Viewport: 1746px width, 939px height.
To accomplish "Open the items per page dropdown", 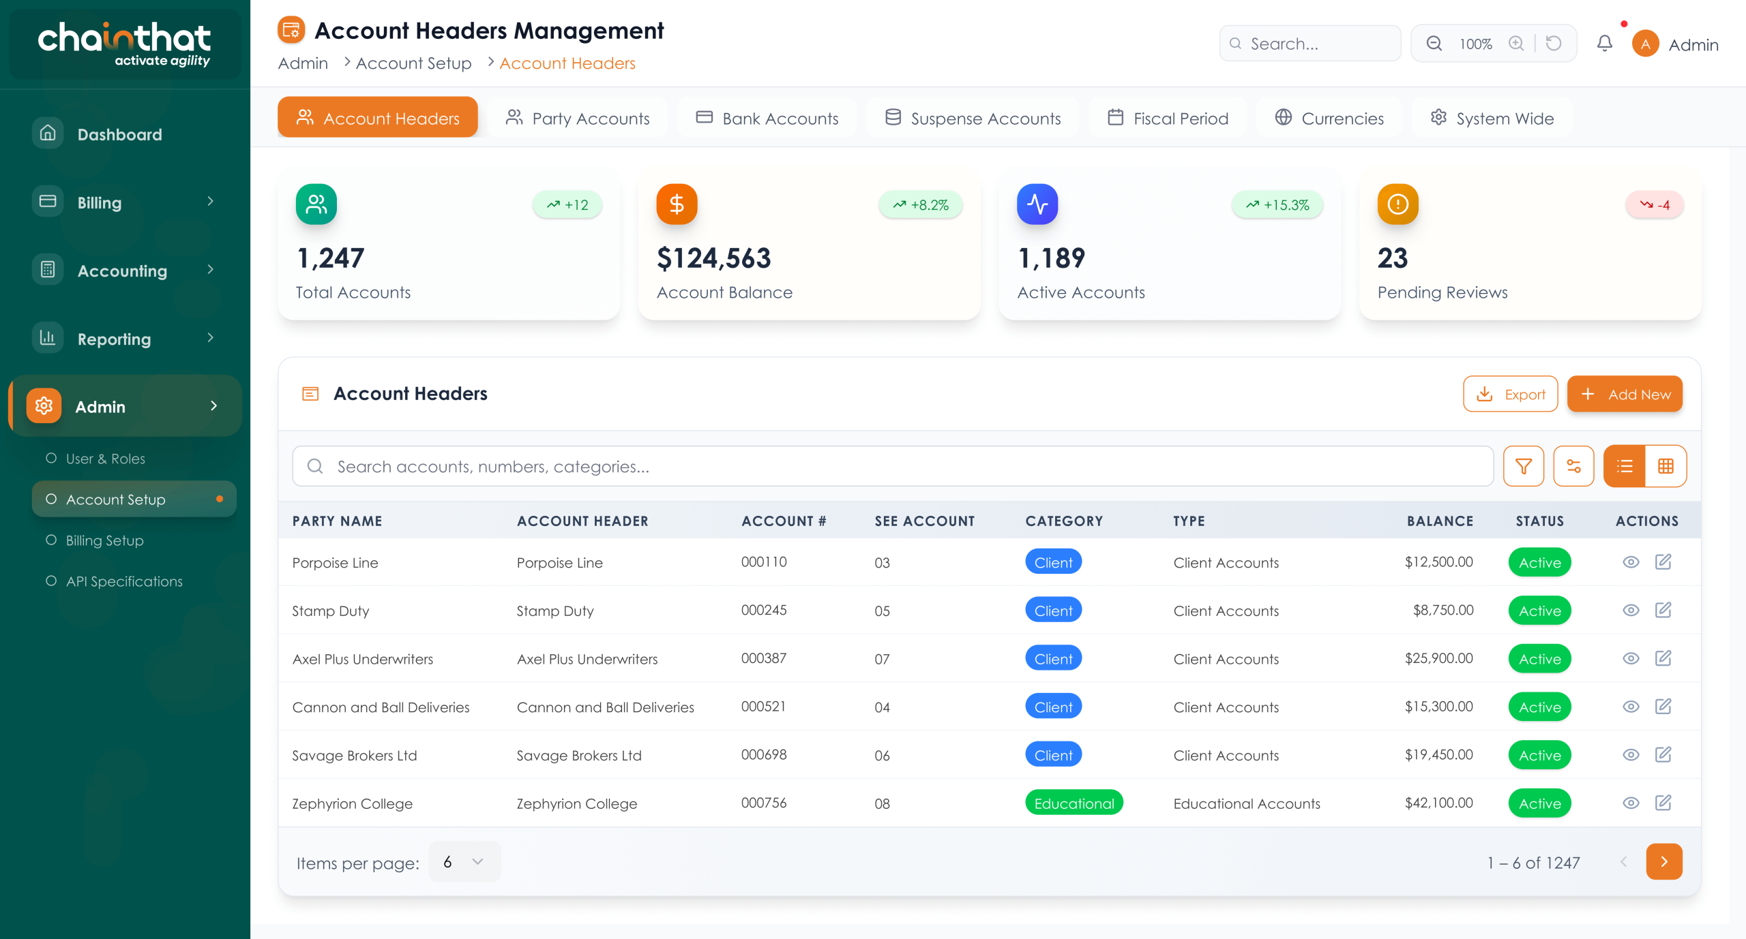I will click(464, 863).
